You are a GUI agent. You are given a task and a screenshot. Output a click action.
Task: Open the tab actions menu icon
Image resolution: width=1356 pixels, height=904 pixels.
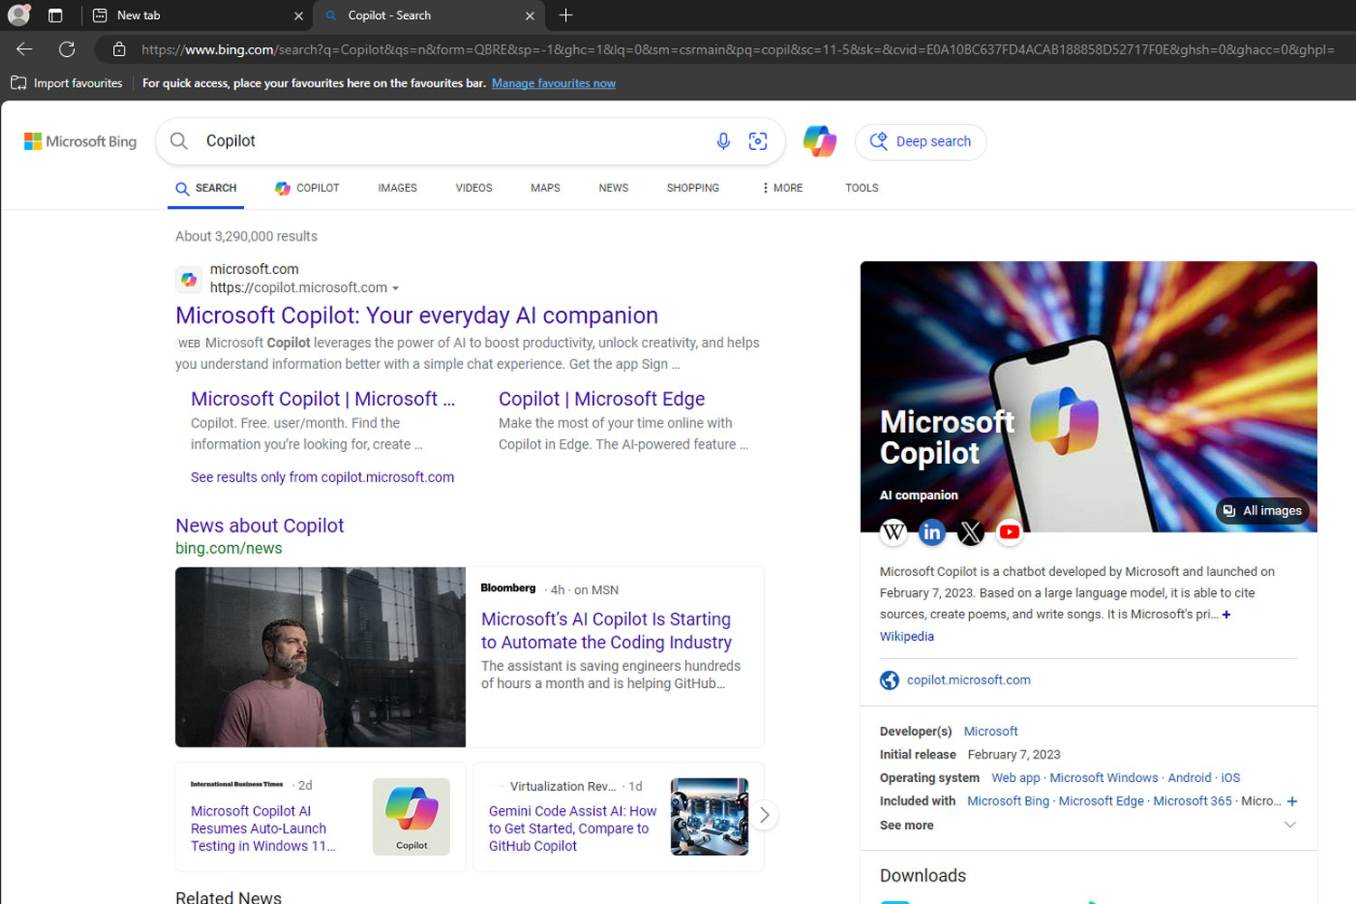pos(55,15)
